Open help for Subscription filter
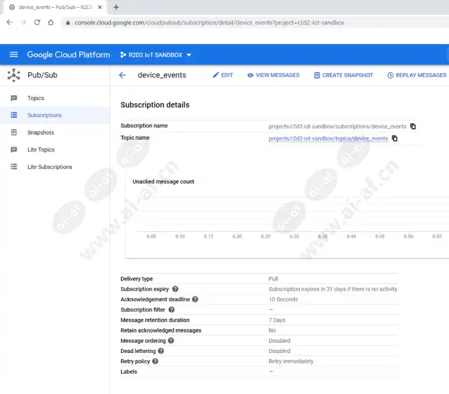Viewport: 449px width, 394px height. (x=171, y=309)
